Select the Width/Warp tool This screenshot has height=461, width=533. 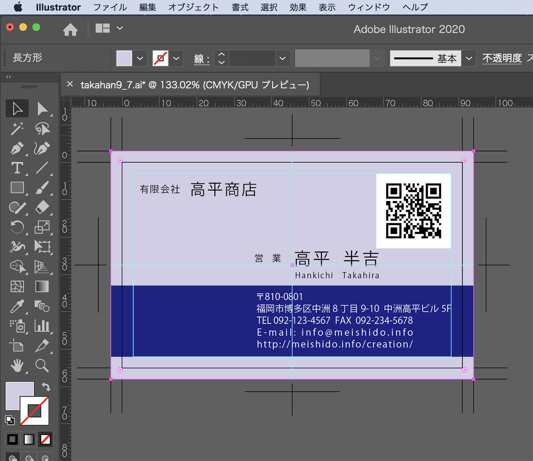click(17, 247)
